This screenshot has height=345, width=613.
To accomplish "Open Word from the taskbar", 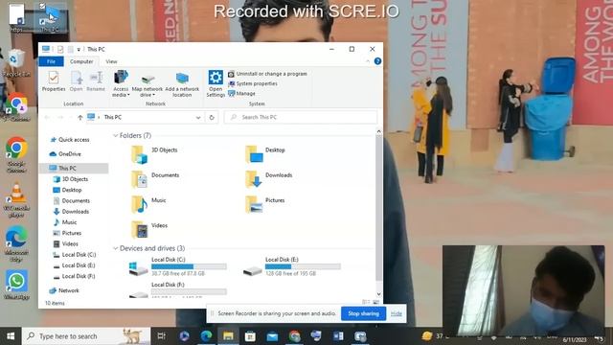I will [x=338, y=336].
